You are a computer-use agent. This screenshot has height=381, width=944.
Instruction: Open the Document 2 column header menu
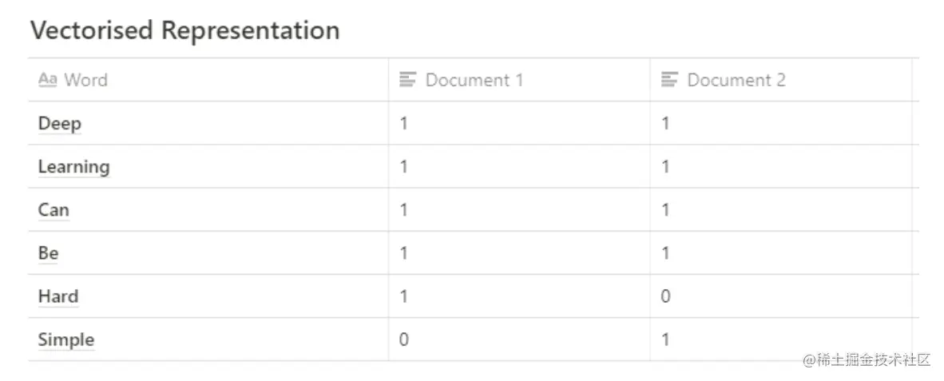click(x=781, y=79)
